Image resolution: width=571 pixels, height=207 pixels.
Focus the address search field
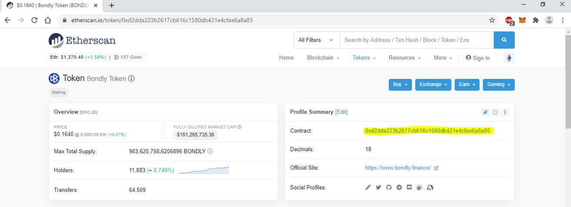417,40
